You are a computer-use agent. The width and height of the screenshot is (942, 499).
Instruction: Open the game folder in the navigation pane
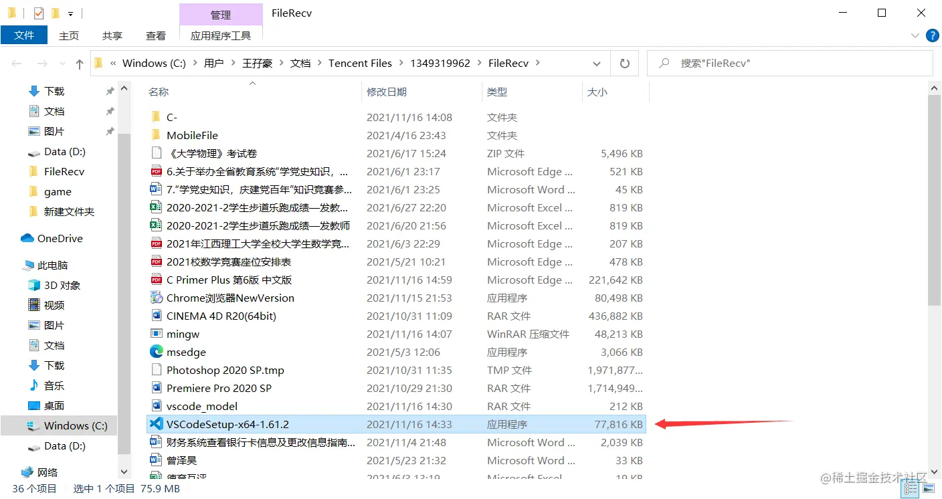58,192
